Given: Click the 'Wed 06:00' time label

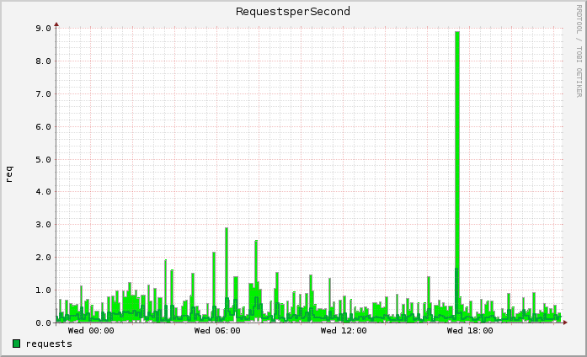Looking at the screenshot, I should point(217,331).
